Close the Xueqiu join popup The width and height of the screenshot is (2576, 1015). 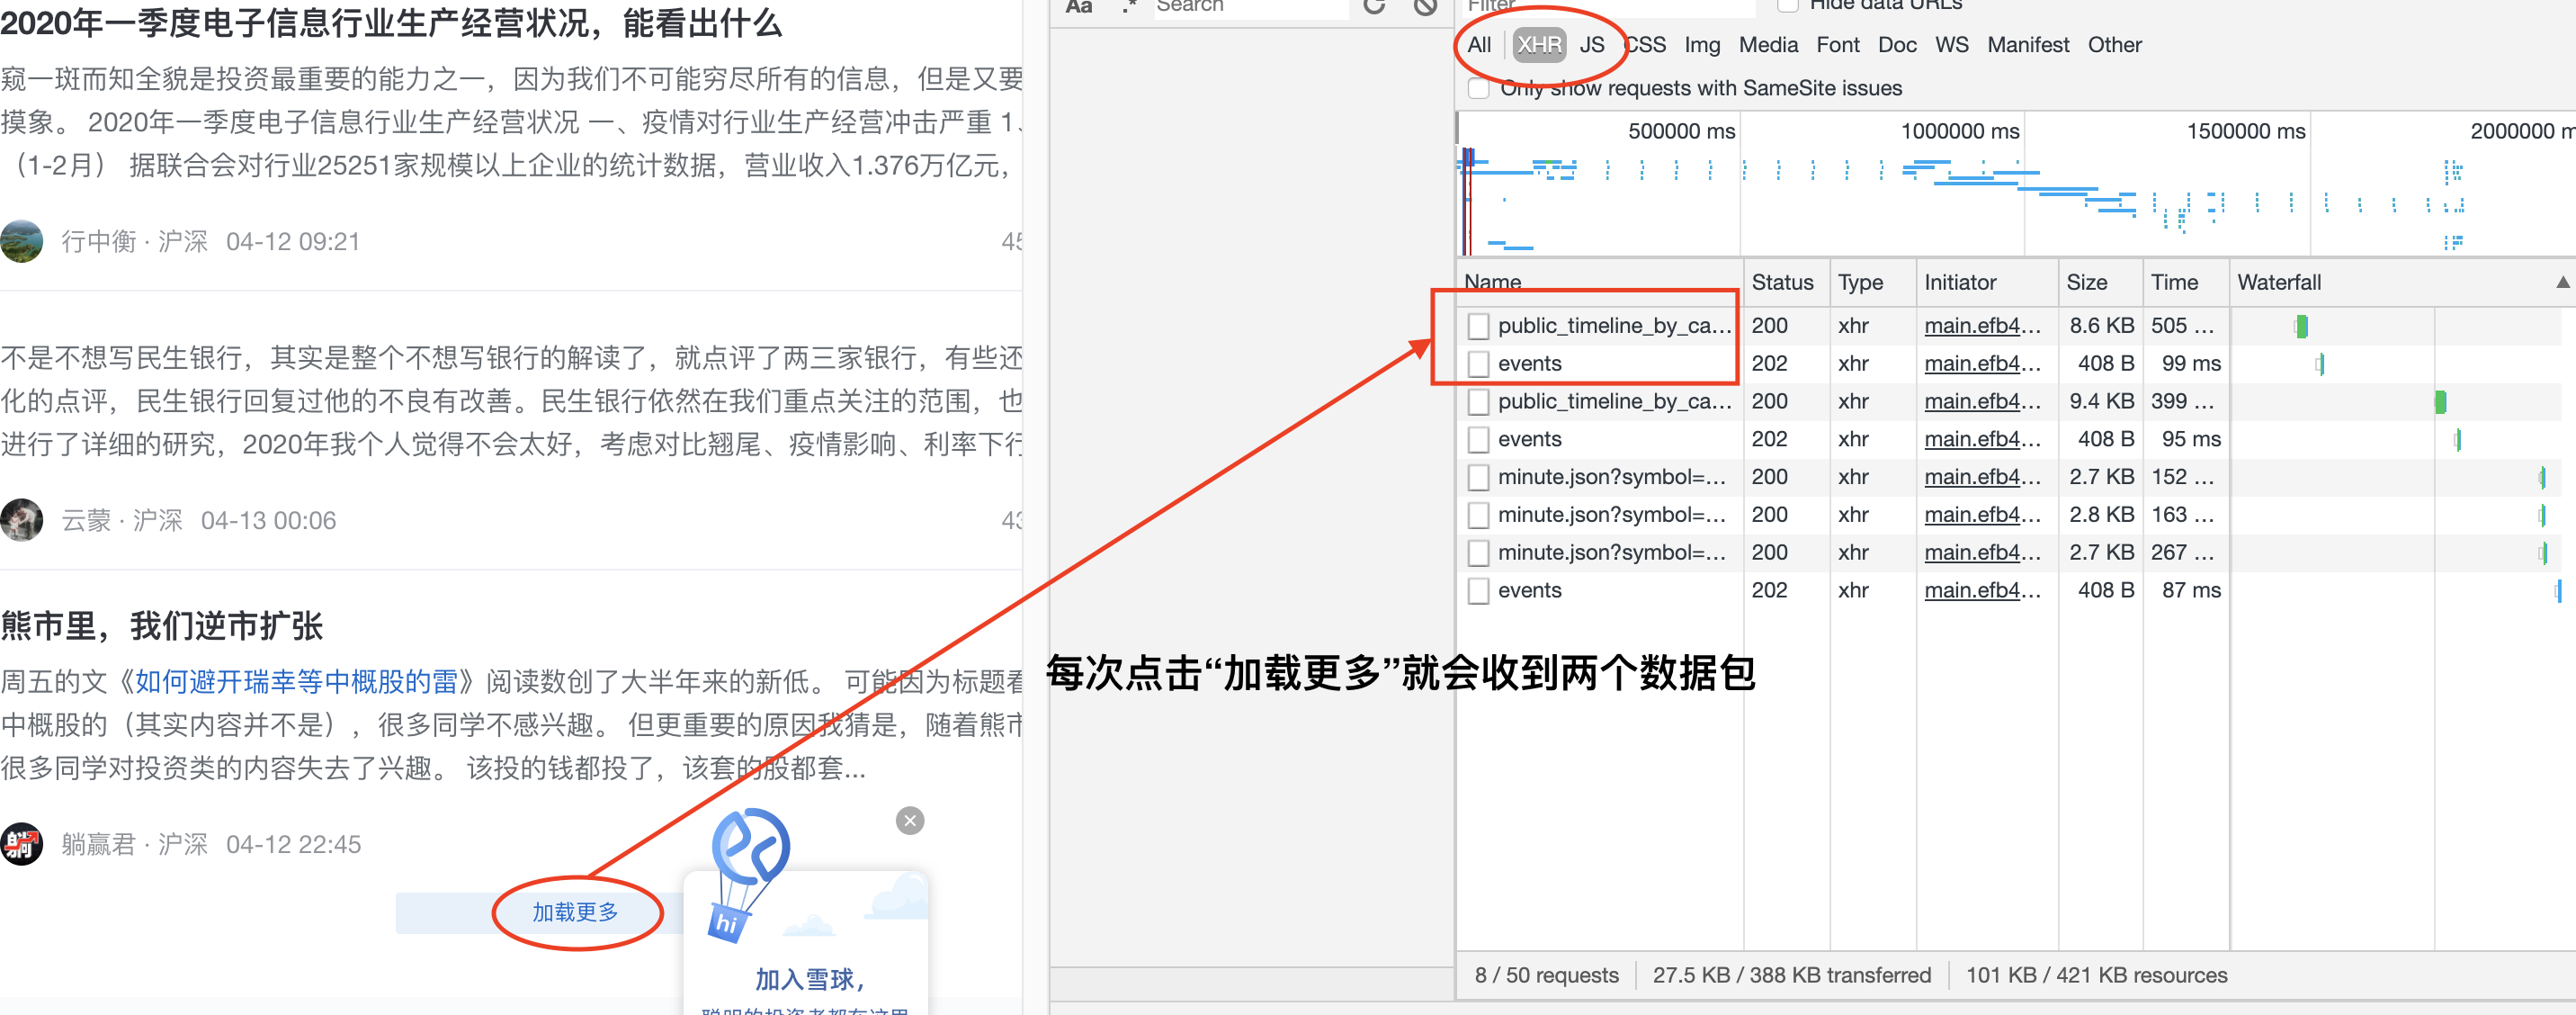click(909, 821)
